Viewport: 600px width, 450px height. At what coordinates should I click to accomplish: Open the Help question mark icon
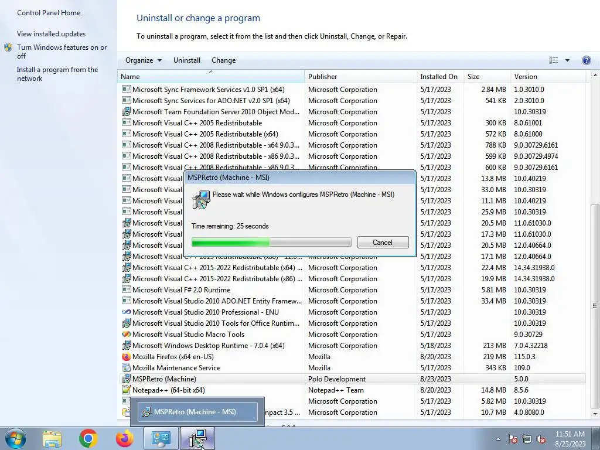(586, 60)
